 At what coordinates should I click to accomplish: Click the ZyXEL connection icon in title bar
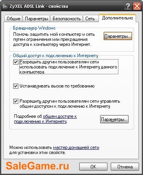point(5,6)
